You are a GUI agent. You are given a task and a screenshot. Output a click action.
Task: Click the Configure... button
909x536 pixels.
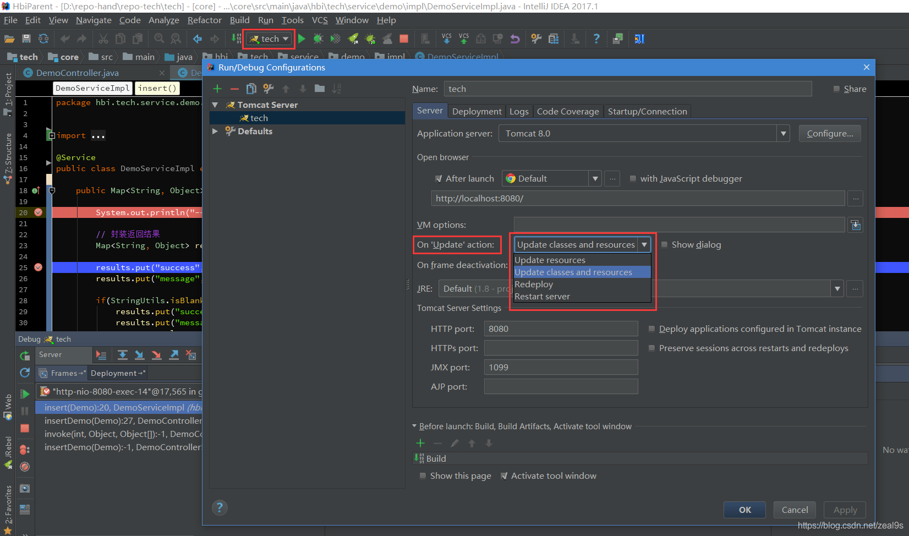[830, 133]
